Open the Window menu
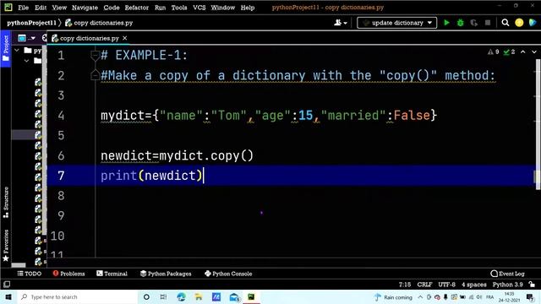This screenshot has height=304, width=541. (223, 8)
